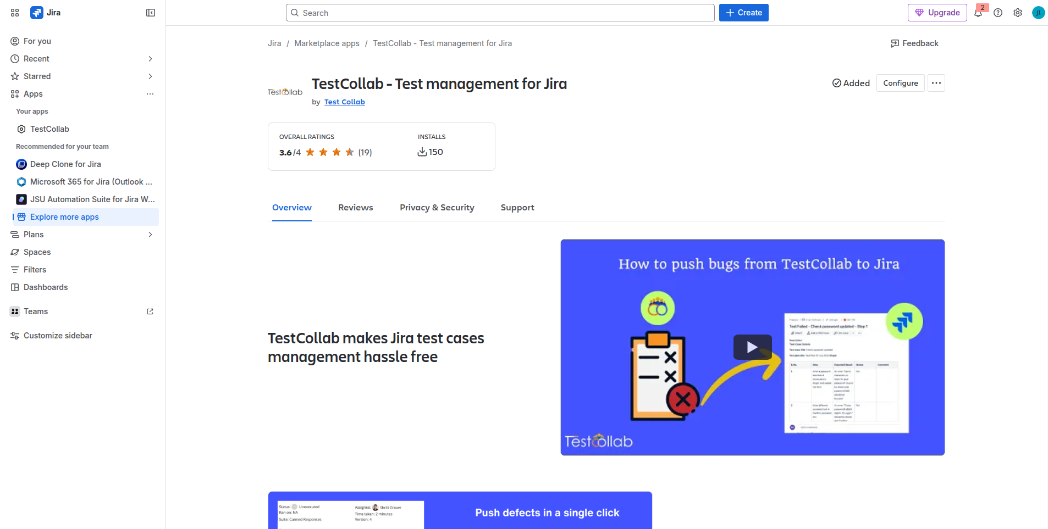Viewport: 1048px width, 529px height.
Task: Click the Feedback link
Action: point(915,43)
